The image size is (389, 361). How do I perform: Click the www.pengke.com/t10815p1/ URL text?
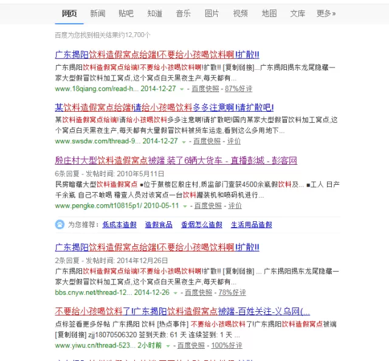[98, 205]
